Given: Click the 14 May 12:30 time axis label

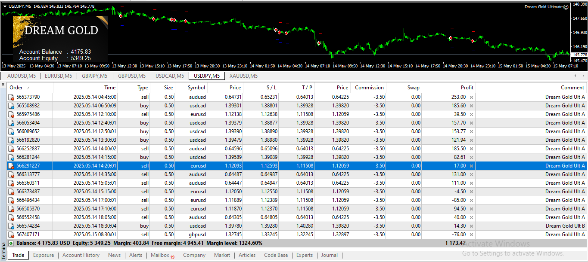Looking at the screenshot, I should (373, 66).
